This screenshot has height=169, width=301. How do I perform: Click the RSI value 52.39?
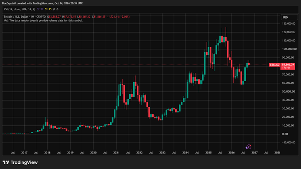click(x=40, y=9)
